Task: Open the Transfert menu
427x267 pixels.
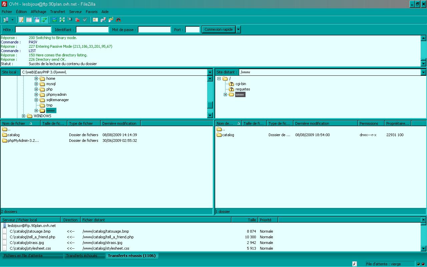Action: (x=58, y=12)
